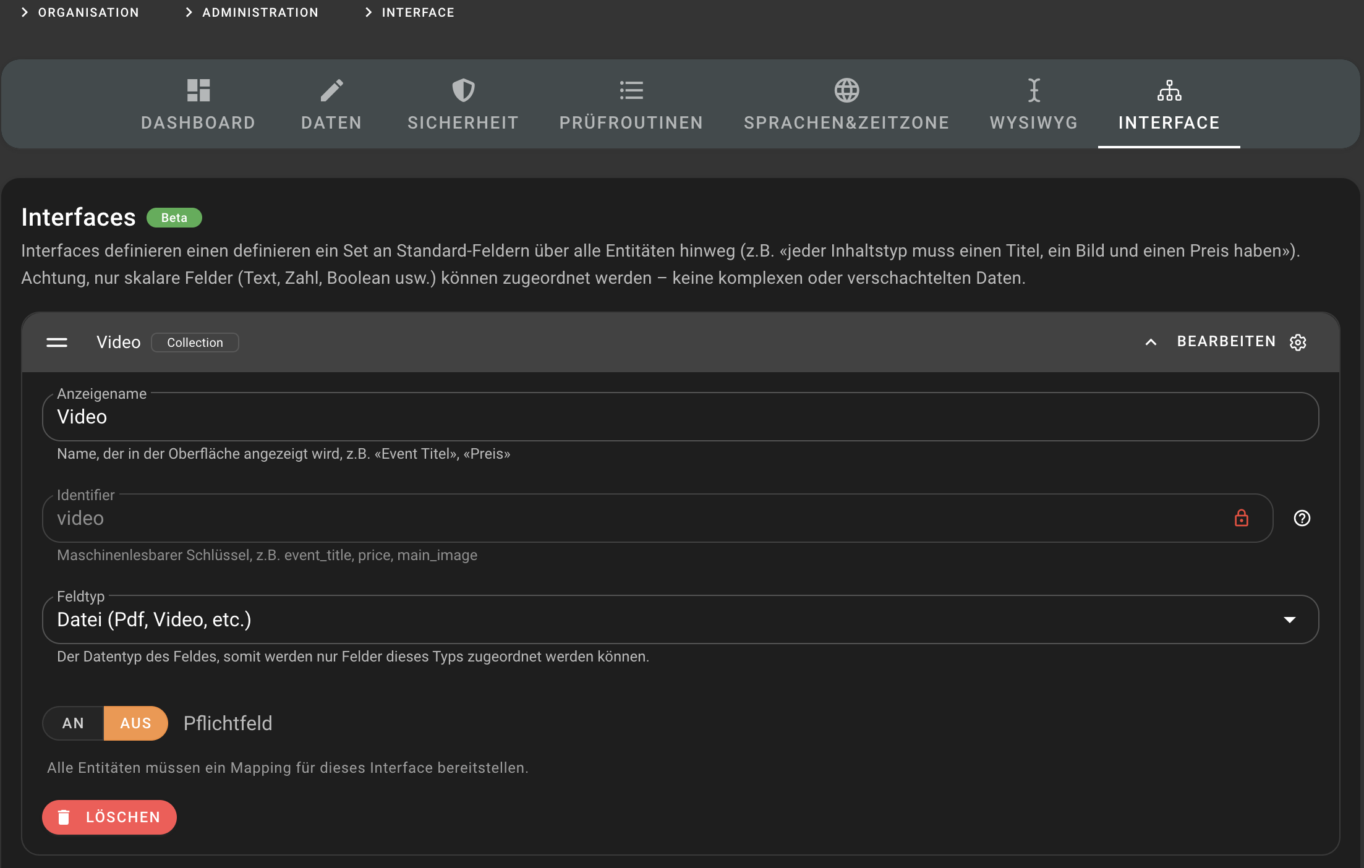Open the Identifier help question mark

tap(1302, 518)
